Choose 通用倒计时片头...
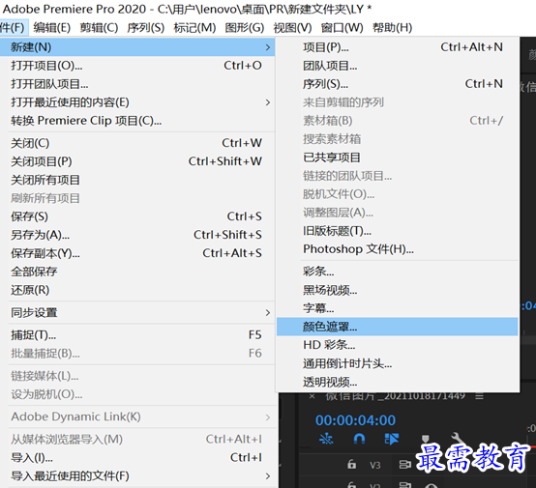This screenshot has height=488, width=536. pyautogui.click(x=398, y=363)
